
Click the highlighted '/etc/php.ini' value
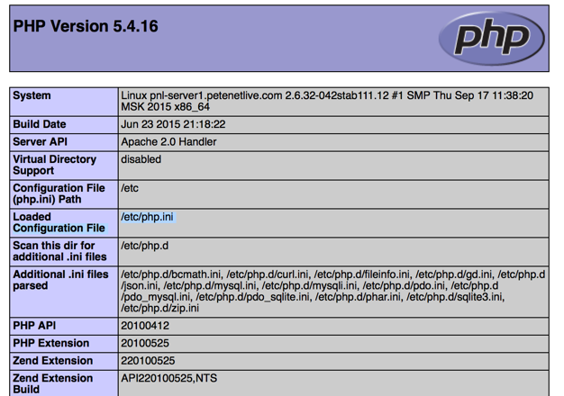[147, 217]
